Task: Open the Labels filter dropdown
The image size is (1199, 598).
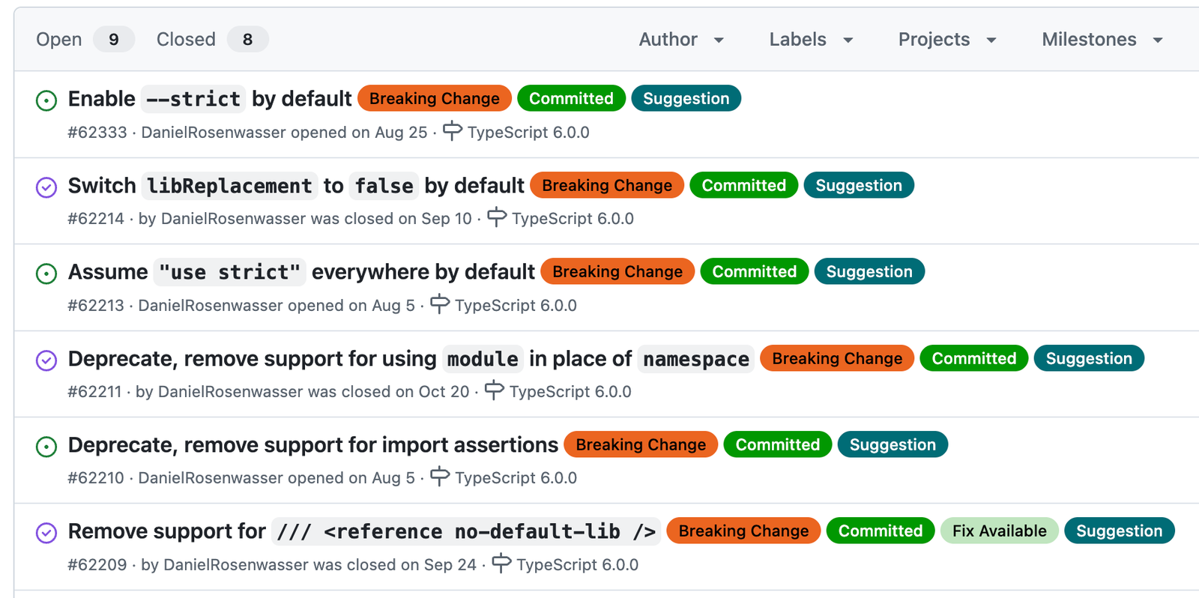Action: [x=811, y=39]
